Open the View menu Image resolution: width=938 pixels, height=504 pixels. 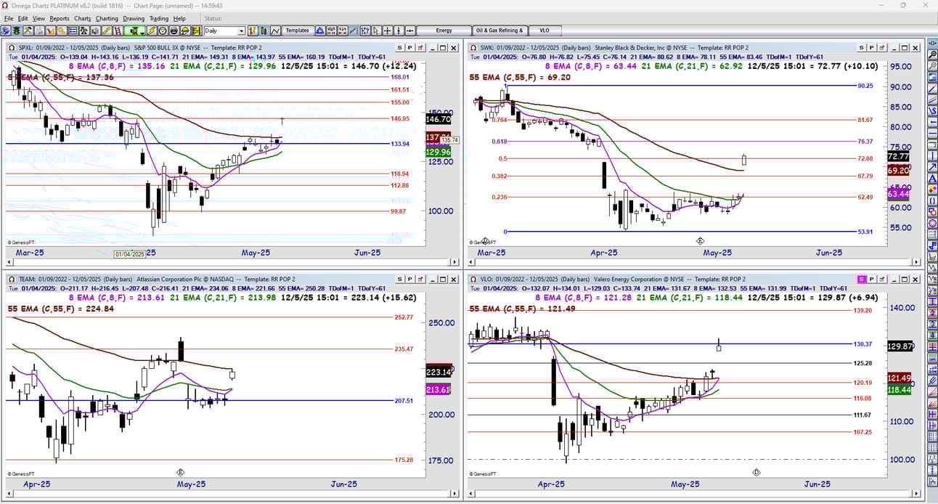click(38, 18)
